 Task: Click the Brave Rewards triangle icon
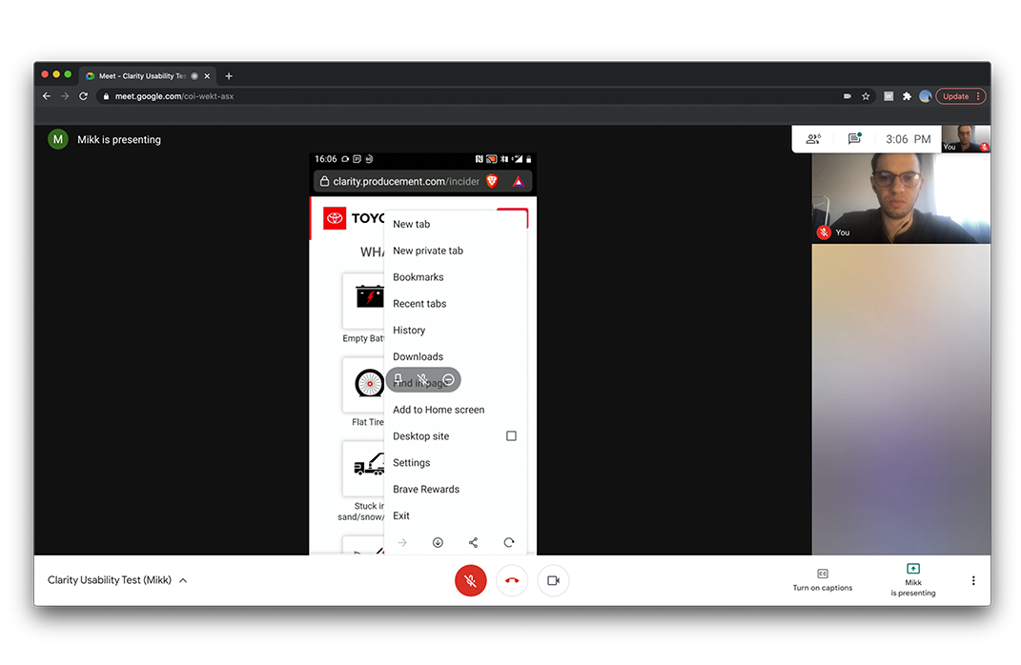pyautogui.click(x=518, y=181)
